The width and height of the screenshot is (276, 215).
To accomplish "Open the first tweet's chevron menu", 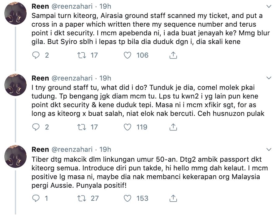I will [x=269, y=6].
